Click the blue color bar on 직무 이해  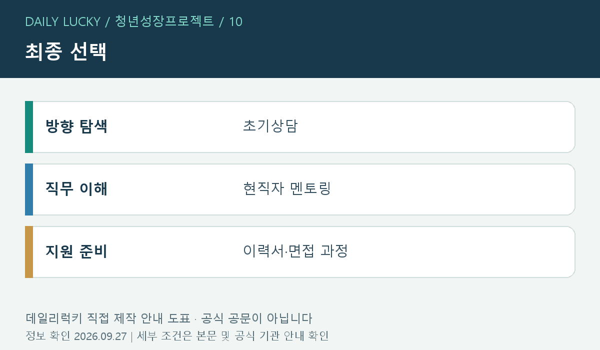coord(29,189)
